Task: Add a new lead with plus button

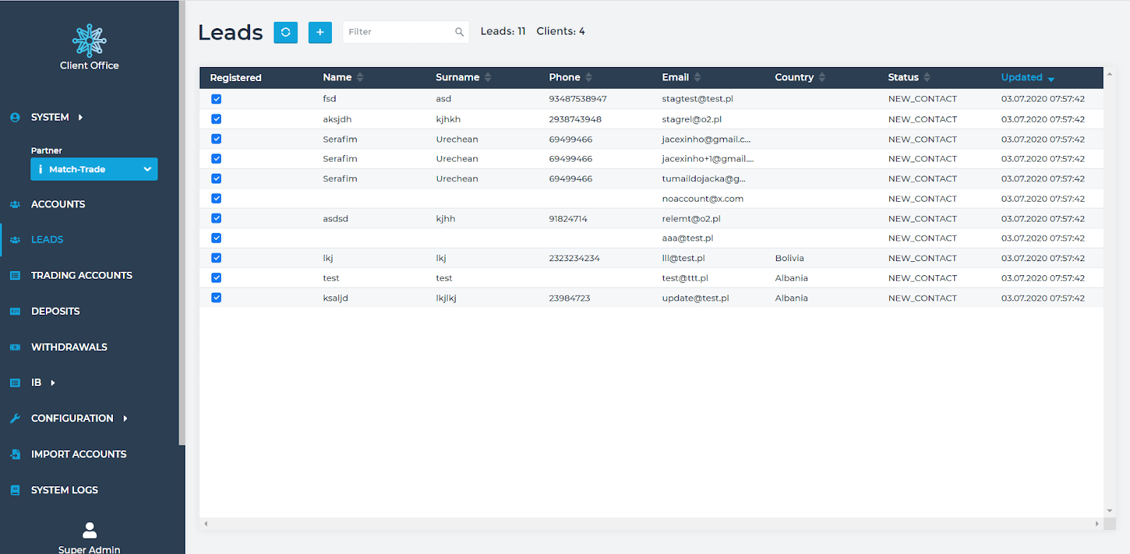Action: tap(320, 32)
